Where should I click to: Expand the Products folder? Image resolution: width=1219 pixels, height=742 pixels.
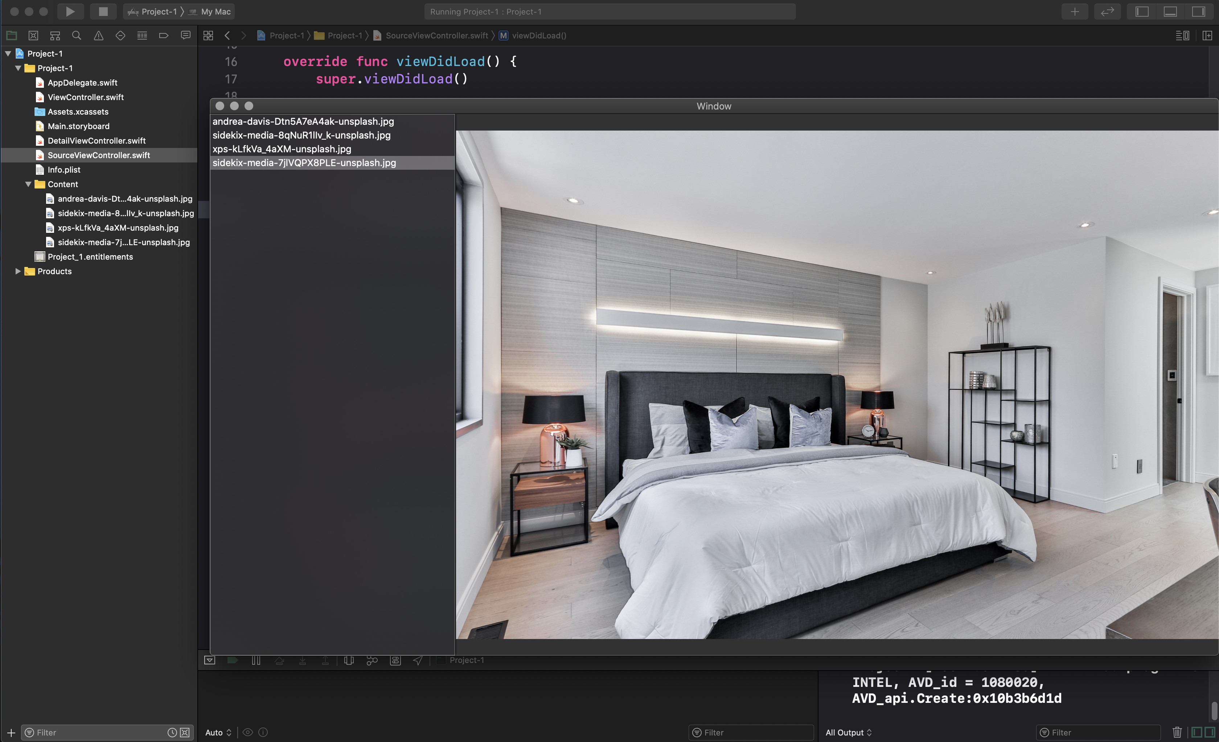[18, 271]
